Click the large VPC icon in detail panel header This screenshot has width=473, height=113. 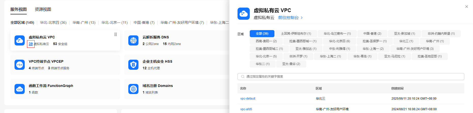tap(244, 14)
